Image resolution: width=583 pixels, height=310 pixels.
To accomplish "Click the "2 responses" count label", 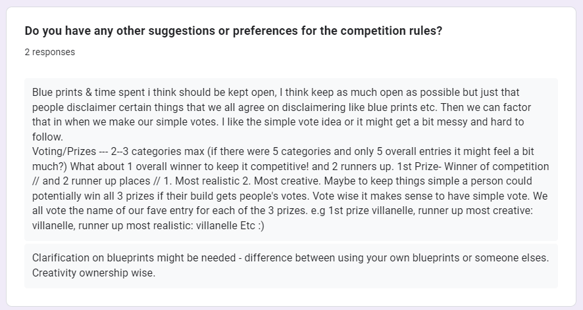I will (50, 52).
